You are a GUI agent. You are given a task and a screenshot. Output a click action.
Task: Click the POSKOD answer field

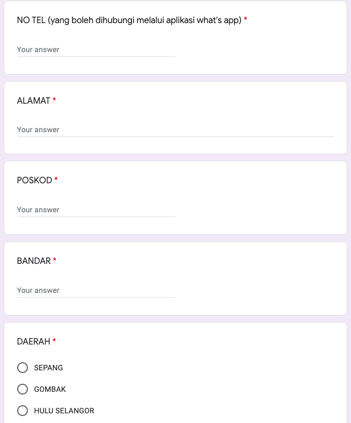[96, 210]
